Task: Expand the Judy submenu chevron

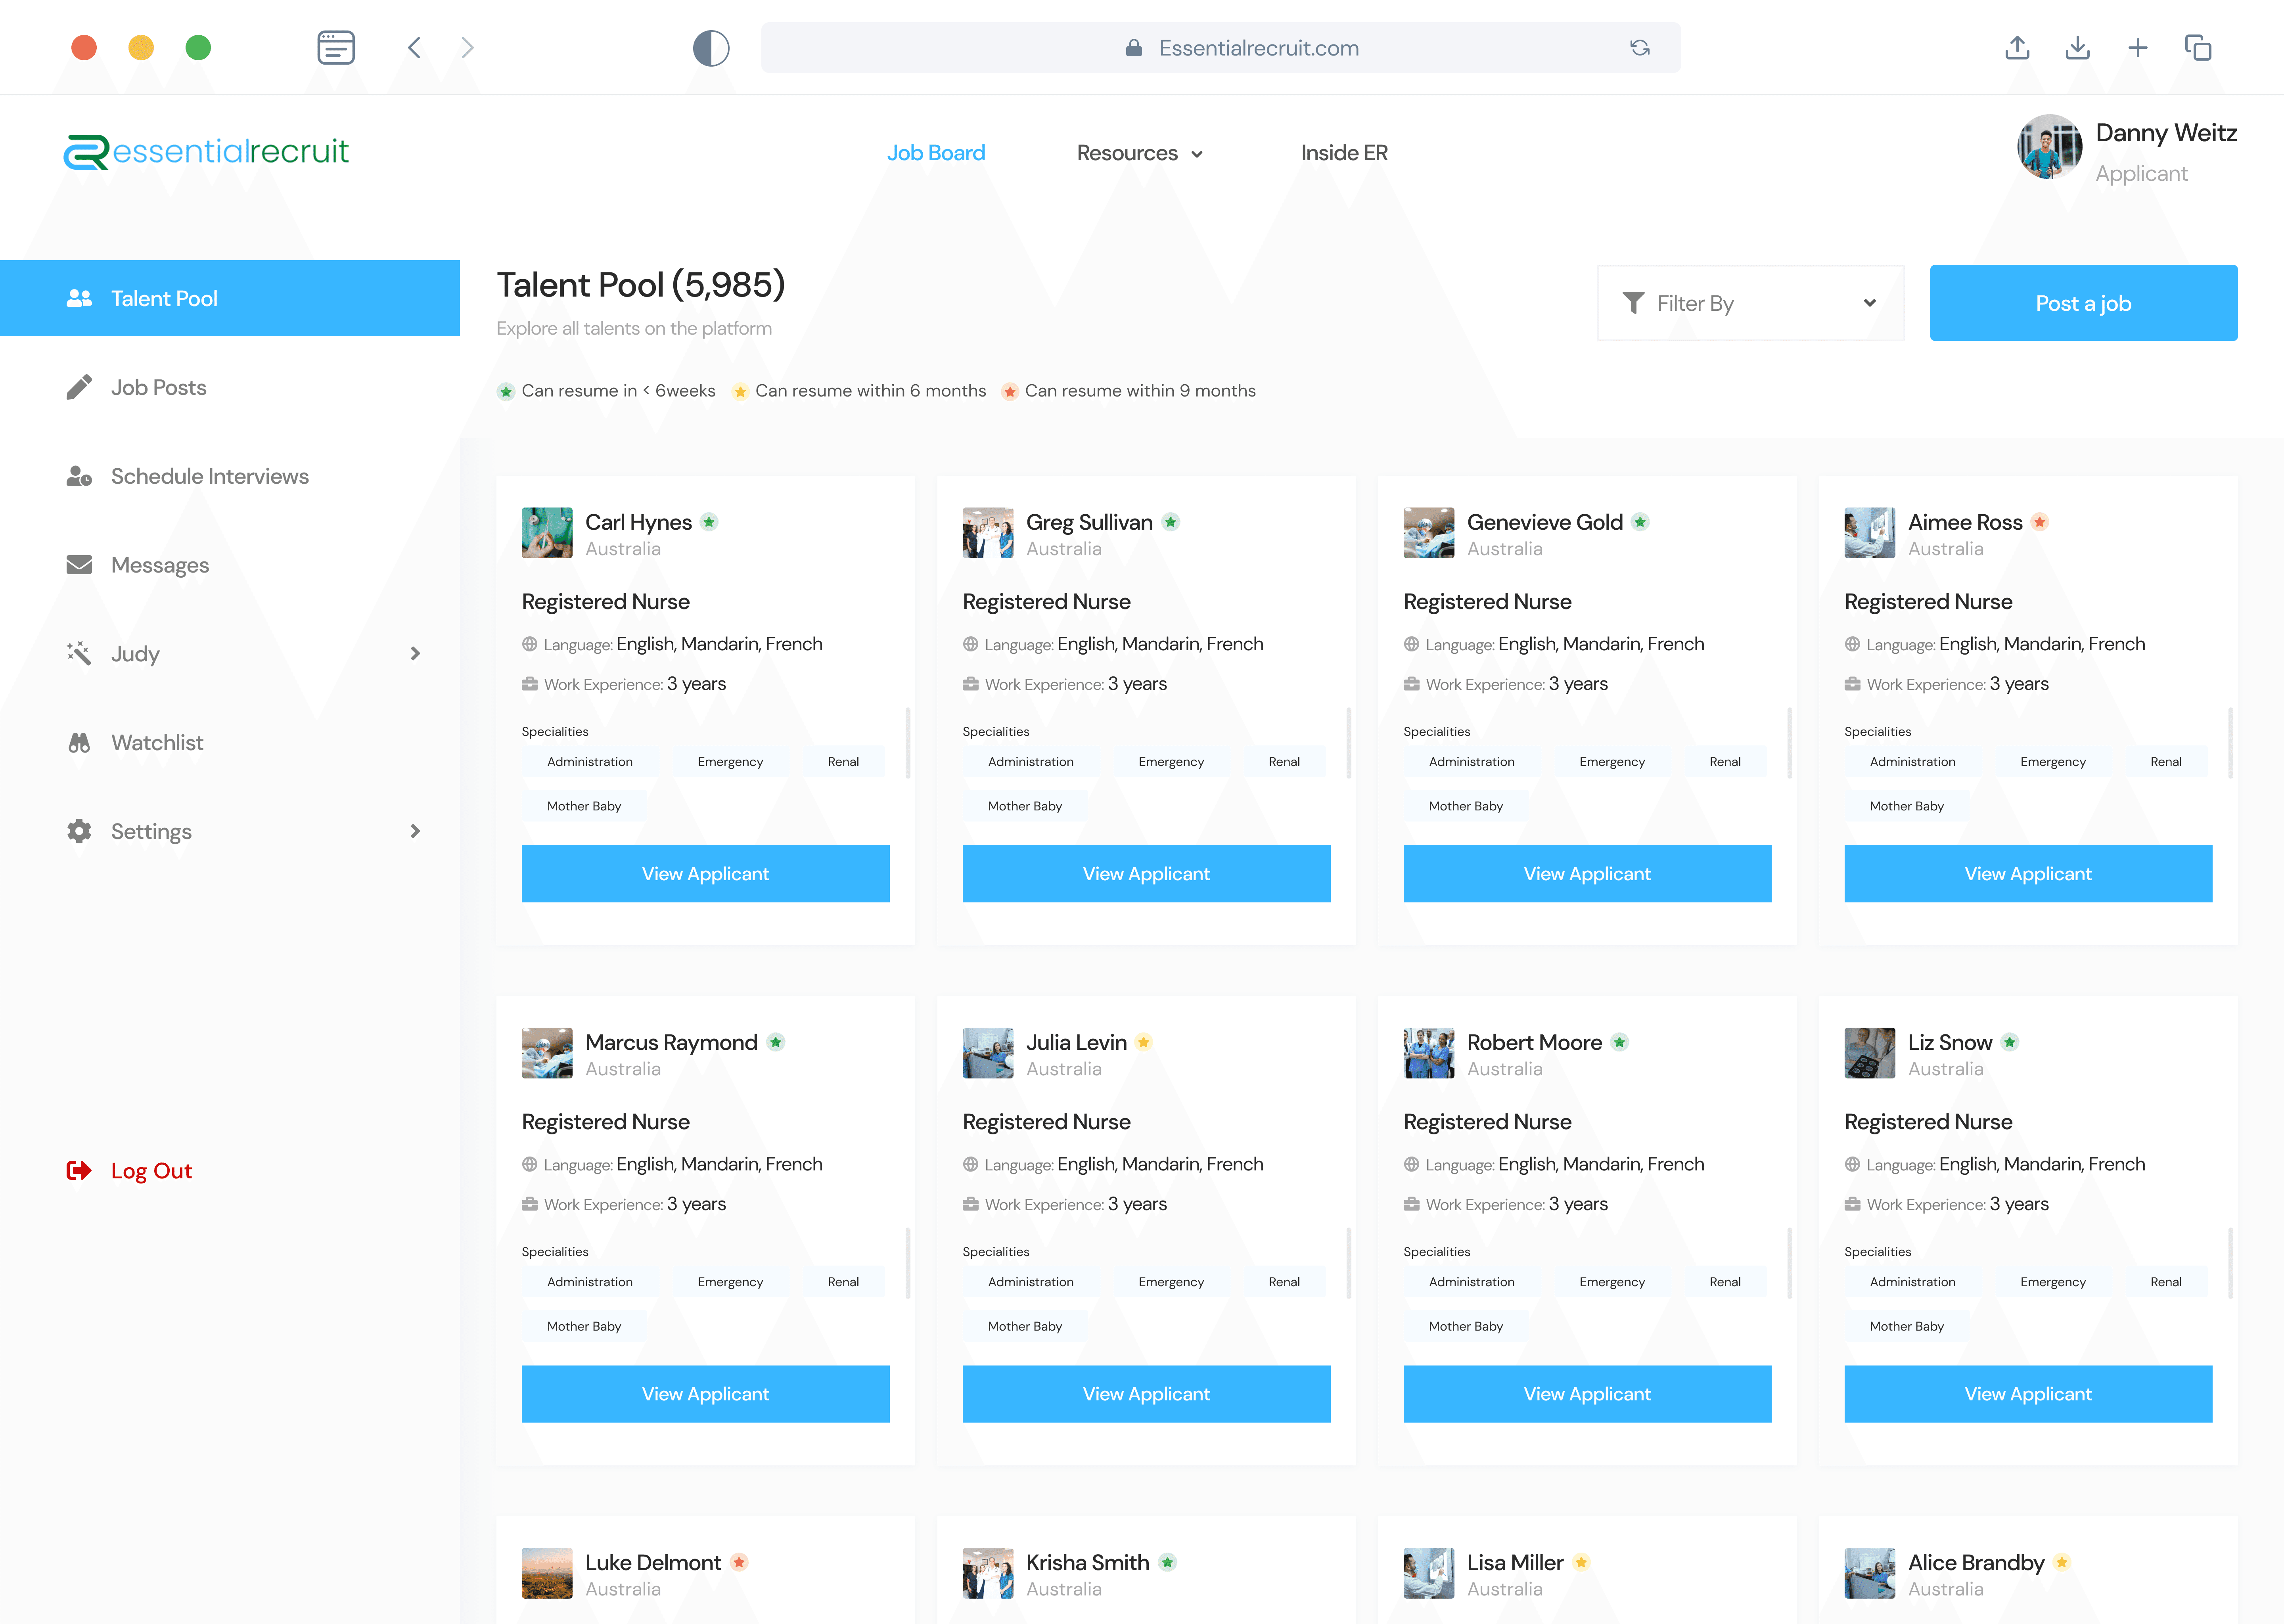Action: click(x=415, y=653)
